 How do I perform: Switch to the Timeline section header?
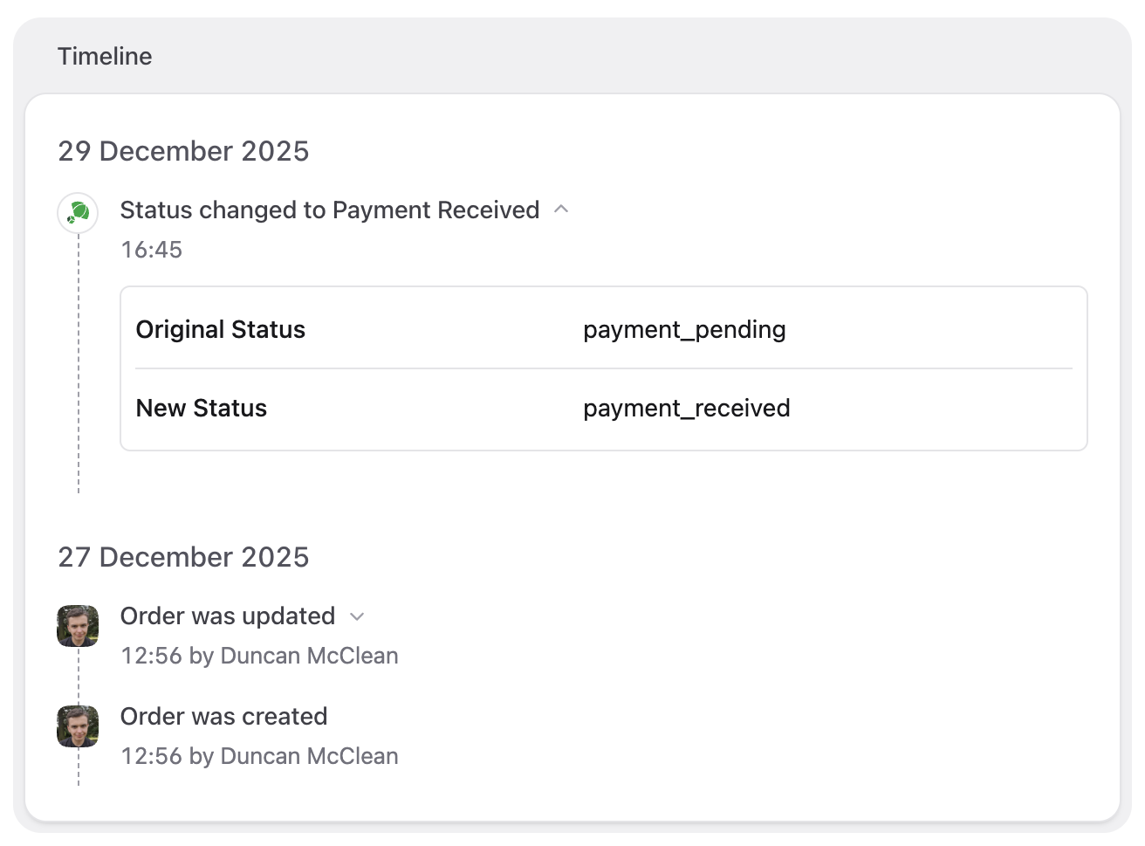coord(105,56)
